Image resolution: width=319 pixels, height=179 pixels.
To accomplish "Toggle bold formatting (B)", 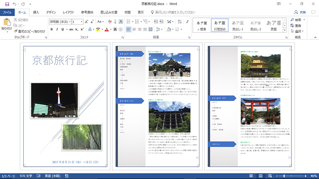I will [x=51, y=29].
